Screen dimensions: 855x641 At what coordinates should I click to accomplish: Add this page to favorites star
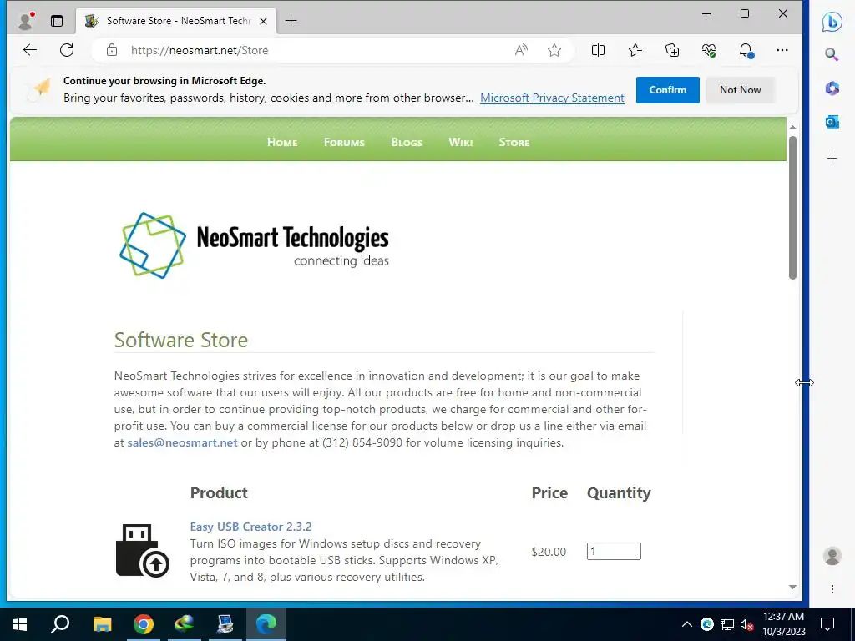[554, 50]
